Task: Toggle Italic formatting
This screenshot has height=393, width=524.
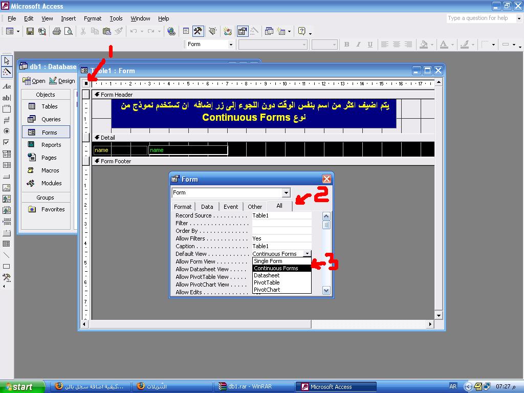Action: 358,45
